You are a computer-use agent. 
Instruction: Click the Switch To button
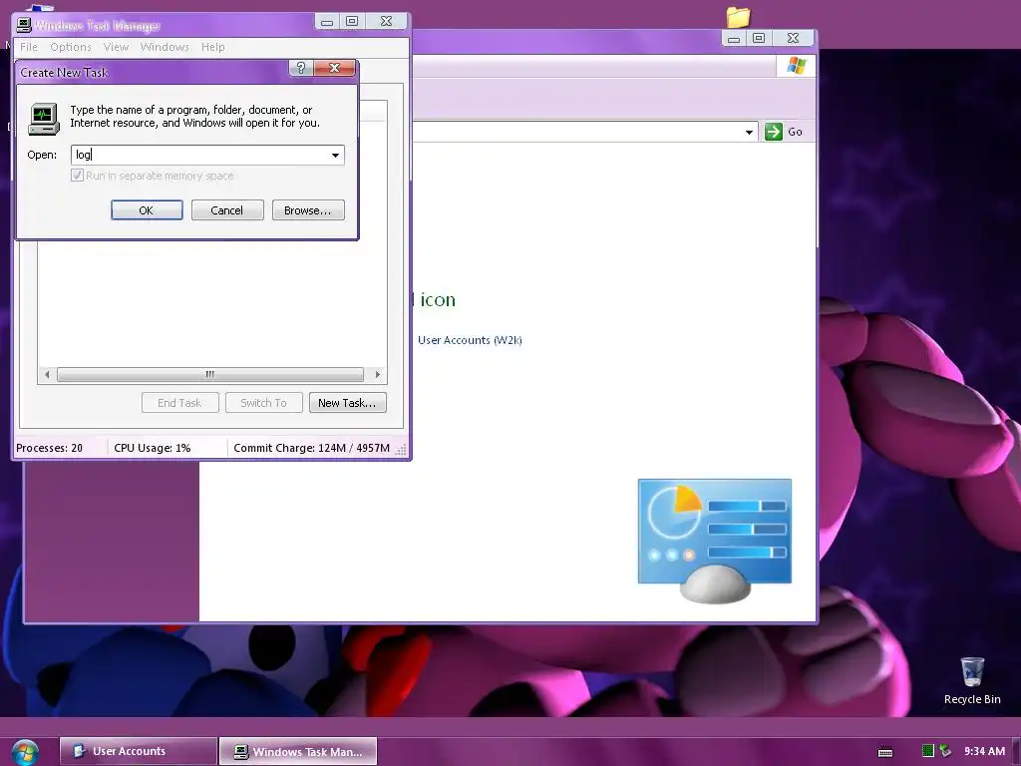click(x=263, y=403)
